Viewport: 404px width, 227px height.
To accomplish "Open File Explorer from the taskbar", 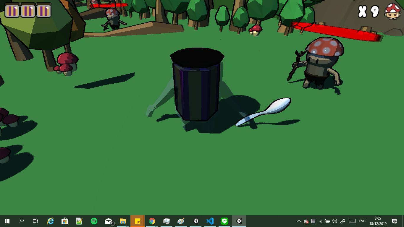I will tap(123, 221).
